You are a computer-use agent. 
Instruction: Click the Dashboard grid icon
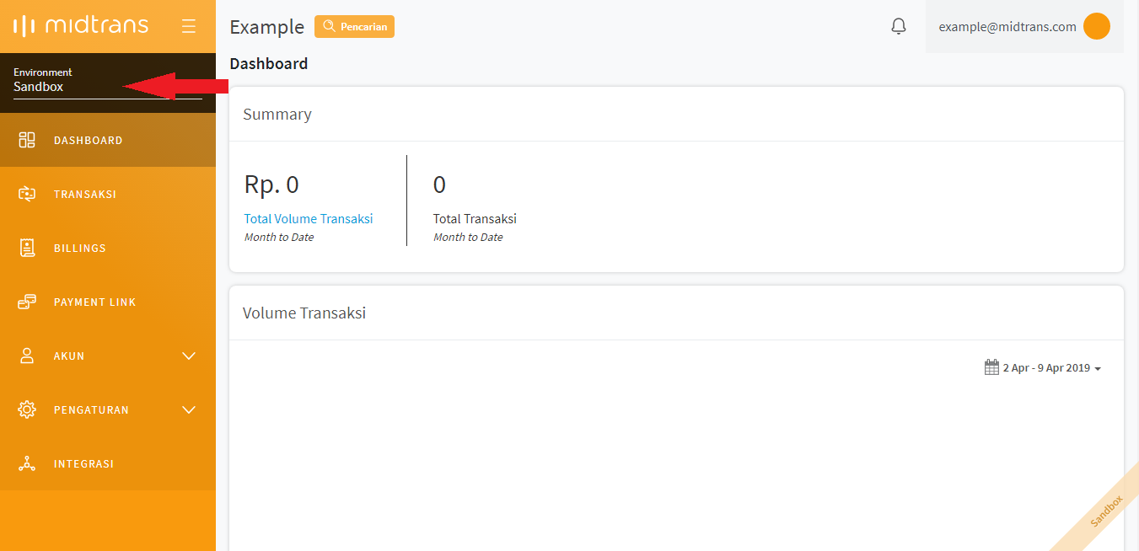(27, 140)
